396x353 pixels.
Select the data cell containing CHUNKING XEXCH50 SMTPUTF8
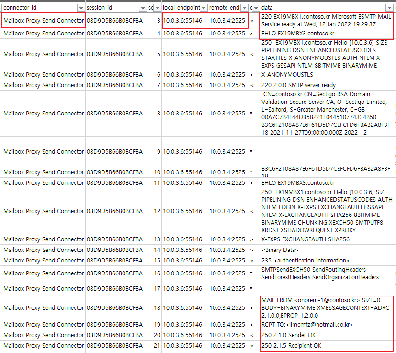tap(327, 211)
